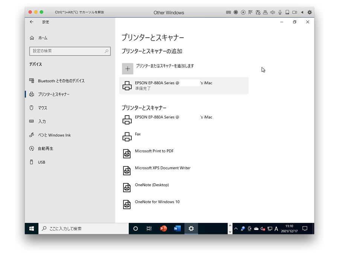Select Microsoft Print to PDF
Screen dimensions: 339x254
pyautogui.click(x=184, y=154)
